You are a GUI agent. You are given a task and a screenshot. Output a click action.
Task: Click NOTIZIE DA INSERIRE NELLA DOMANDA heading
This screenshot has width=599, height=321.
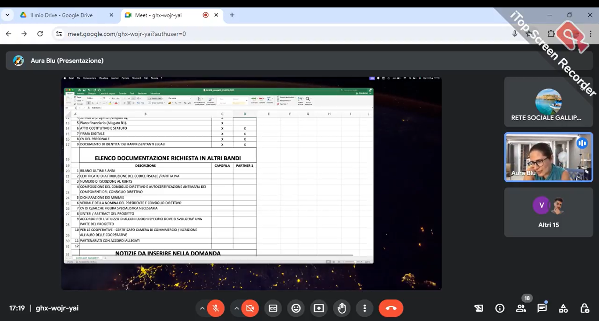point(168,253)
